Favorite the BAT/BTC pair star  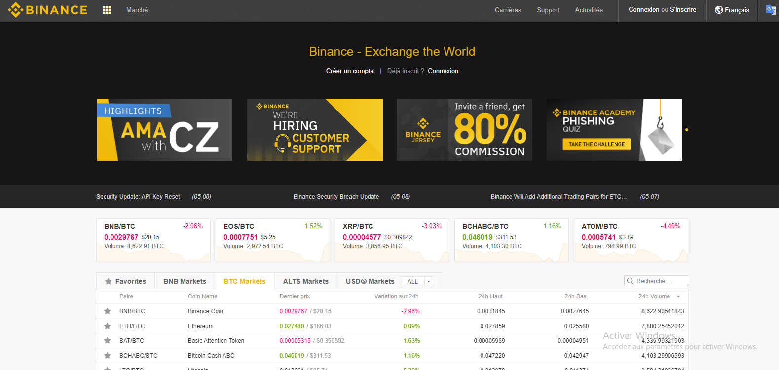tap(107, 341)
